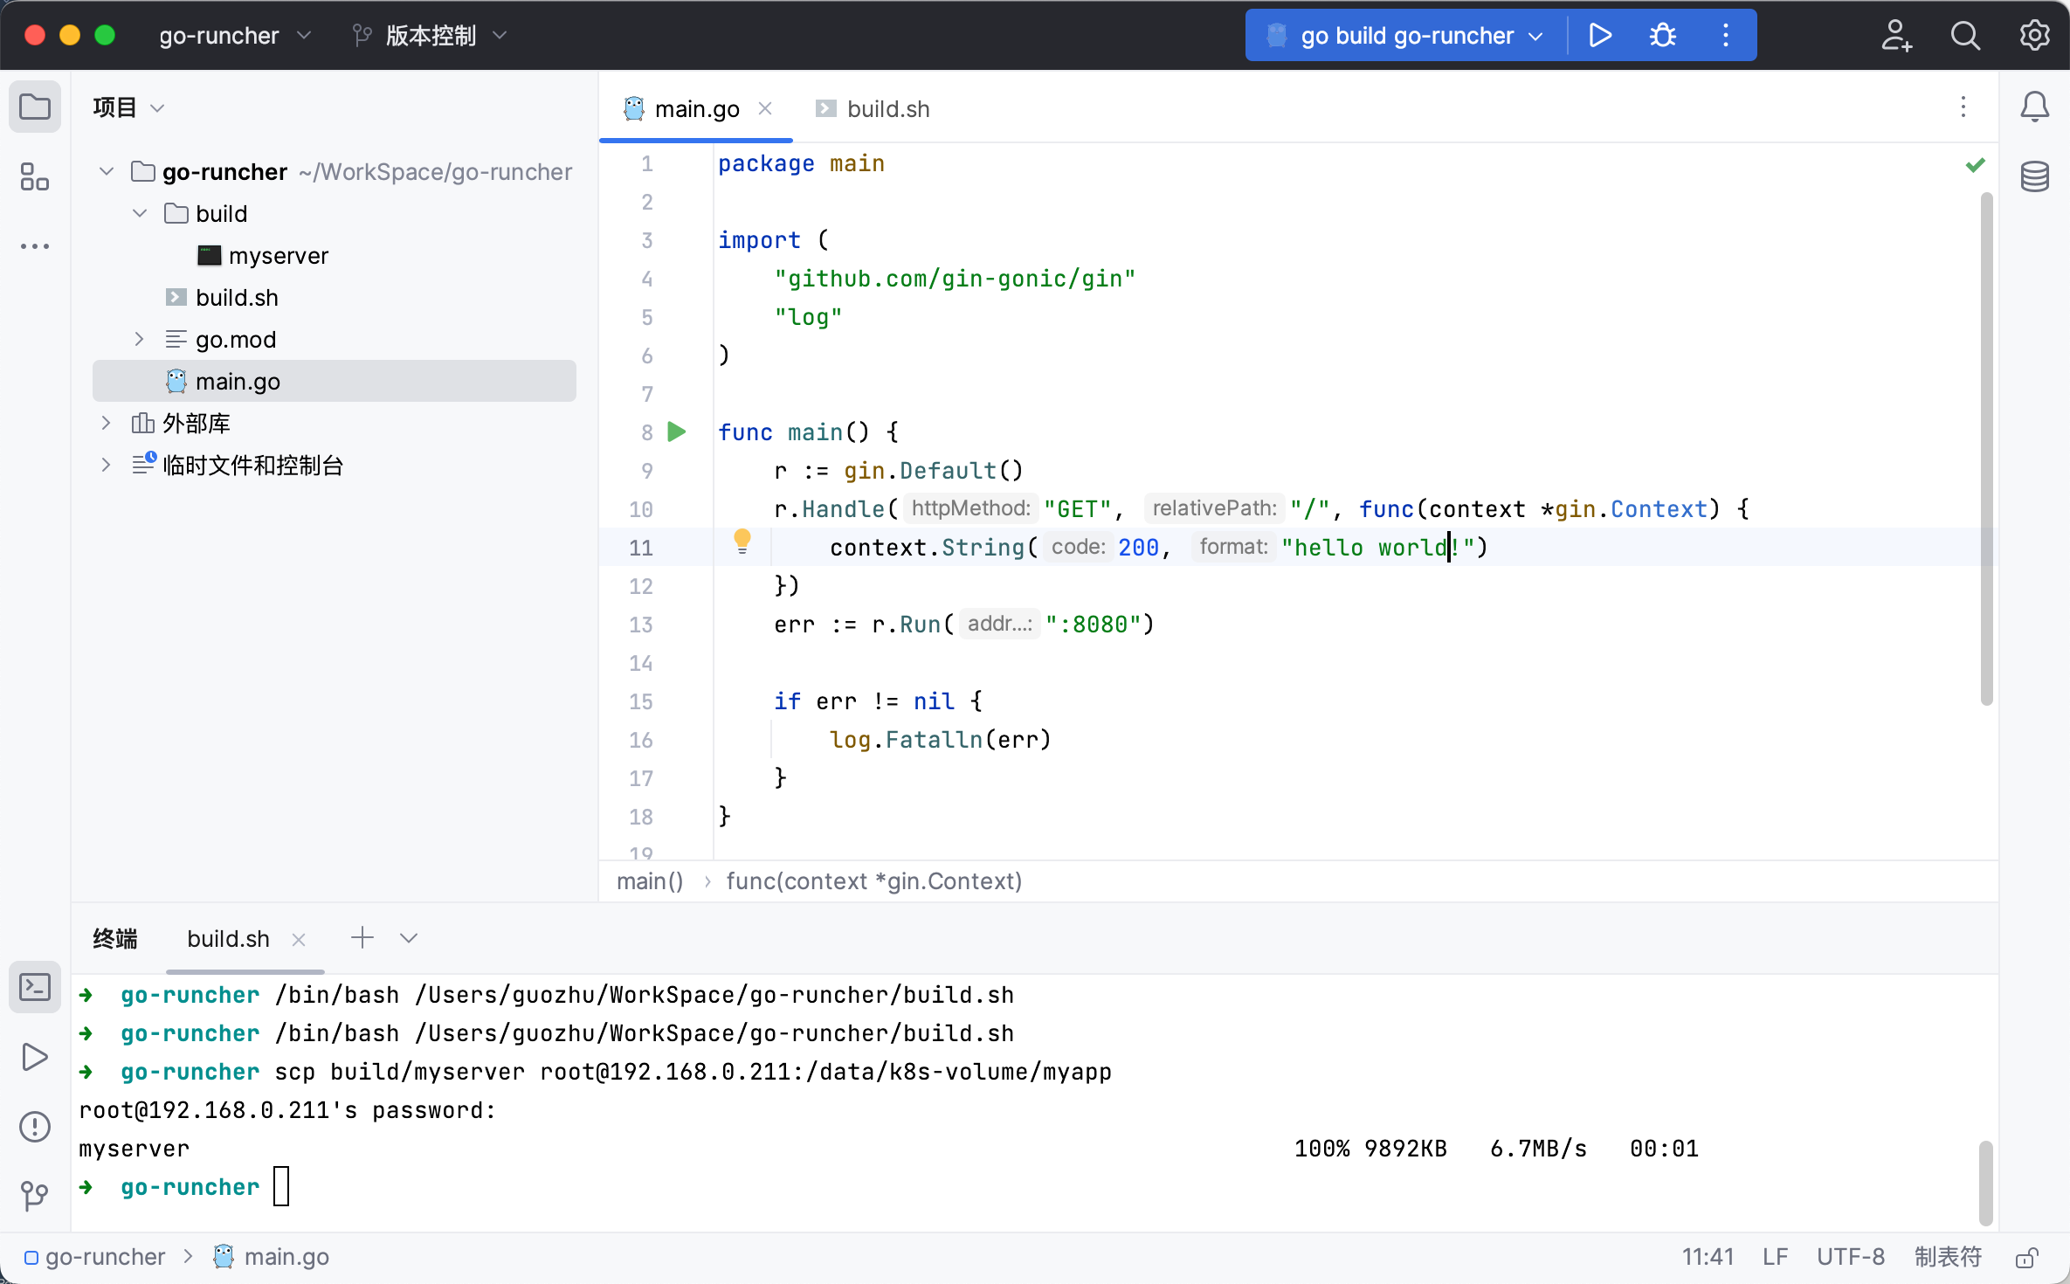Viewport: 2070px width, 1284px height.
Task: Open the 版本控制 version control dropdown
Action: [x=430, y=35]
